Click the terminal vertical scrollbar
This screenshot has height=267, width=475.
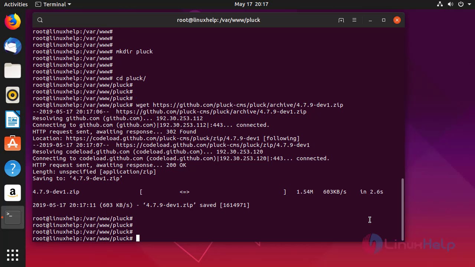[402, 209]
